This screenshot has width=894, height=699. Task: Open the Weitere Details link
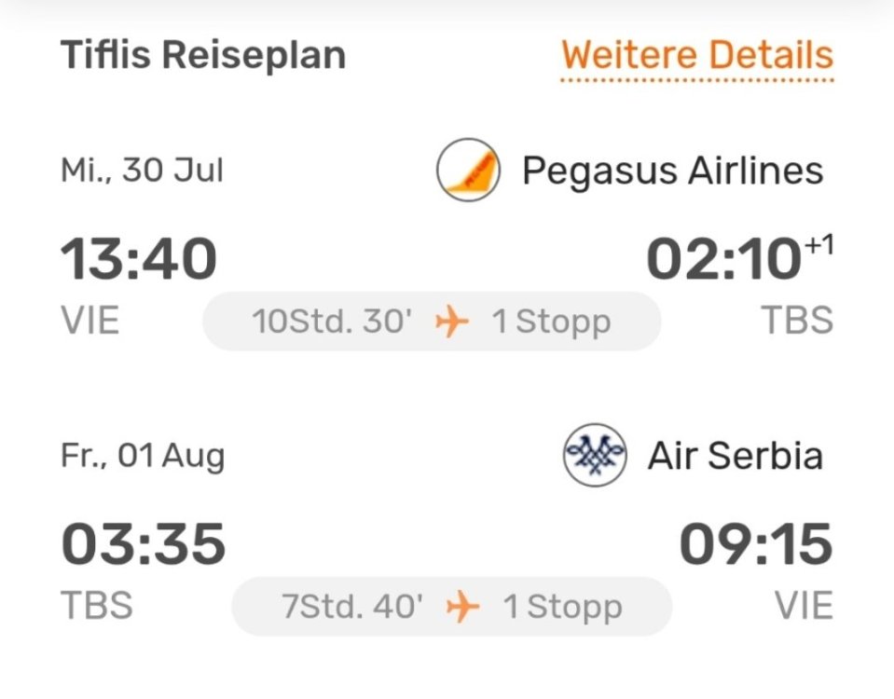(696, 55)
